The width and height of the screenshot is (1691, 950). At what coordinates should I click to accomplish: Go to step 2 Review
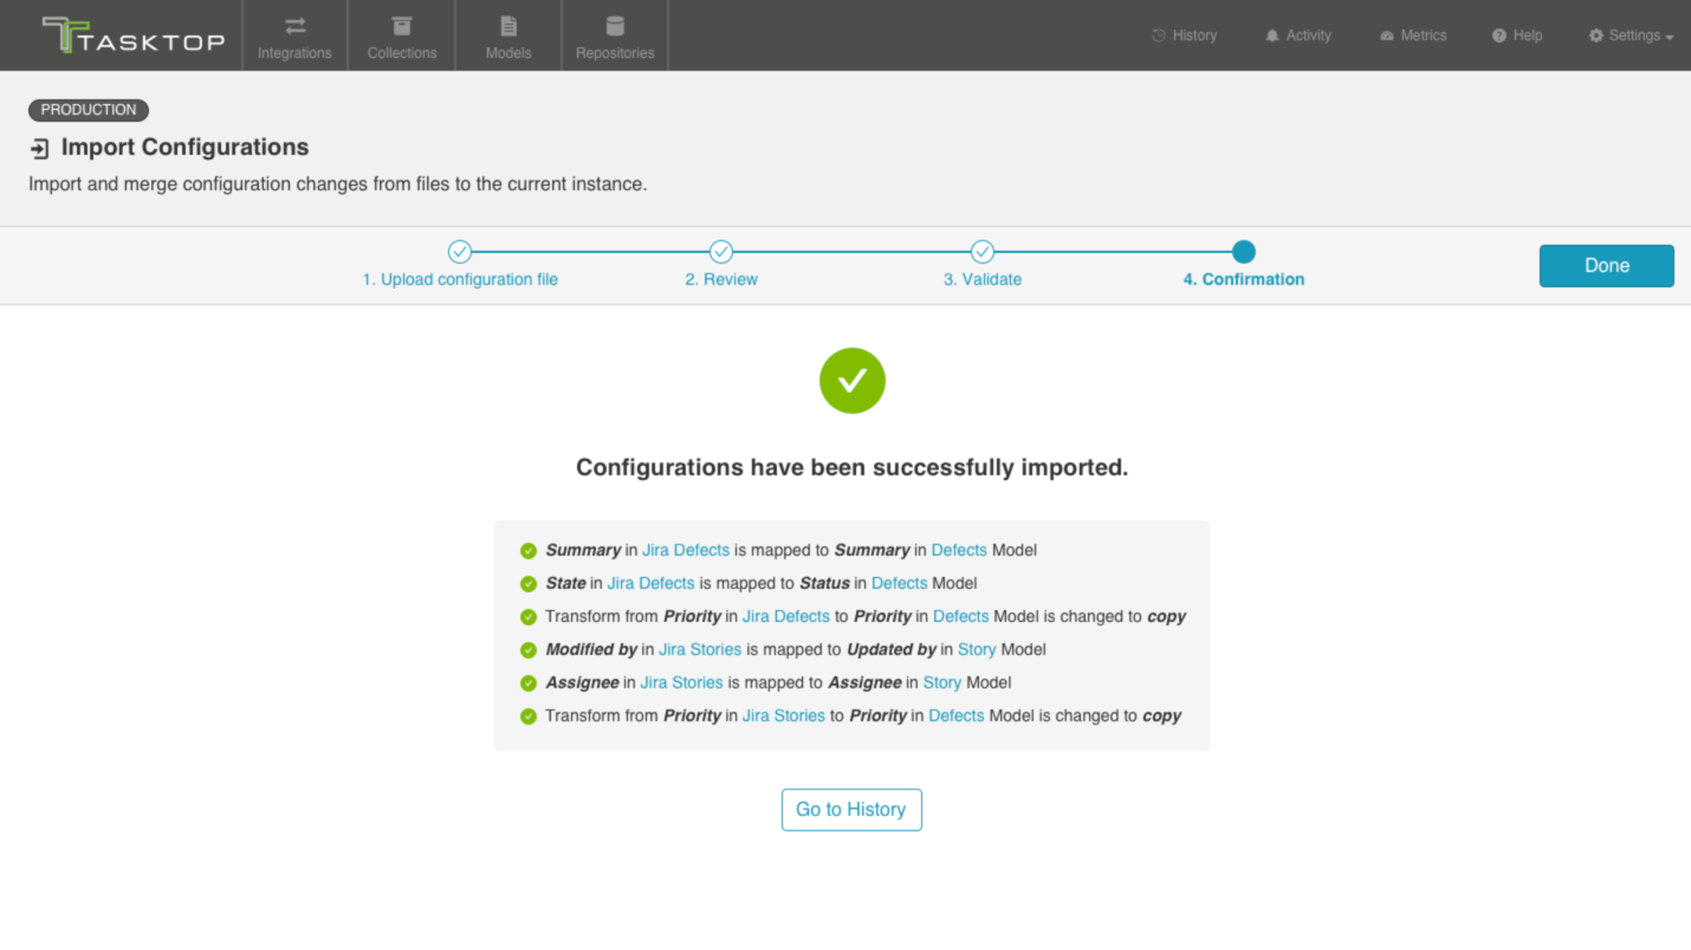coord(721,279)
